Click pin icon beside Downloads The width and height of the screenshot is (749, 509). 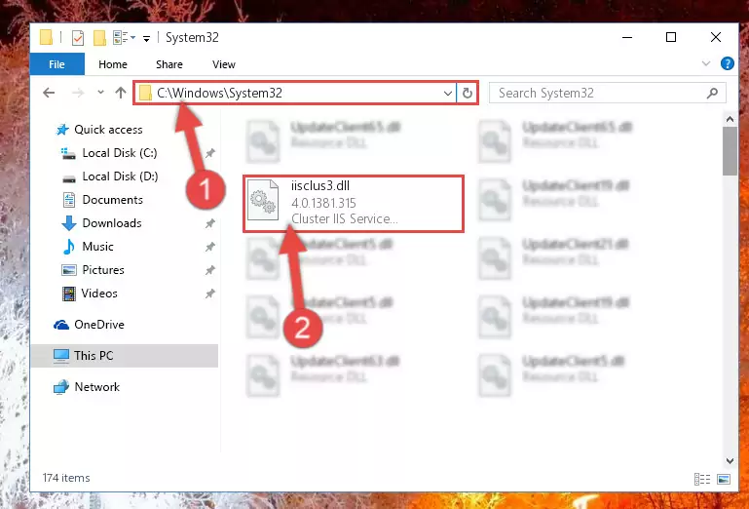pos(209,223)
